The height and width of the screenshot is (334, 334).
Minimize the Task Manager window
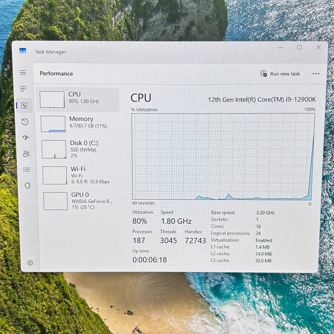pos(281,48)
